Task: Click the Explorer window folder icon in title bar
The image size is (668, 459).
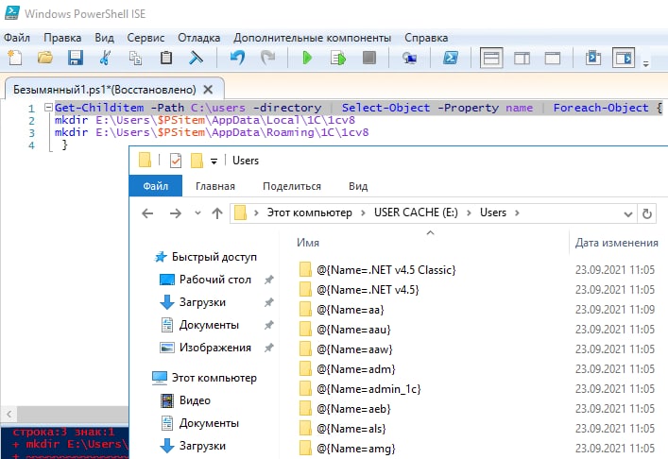Action: pos(145,161)
